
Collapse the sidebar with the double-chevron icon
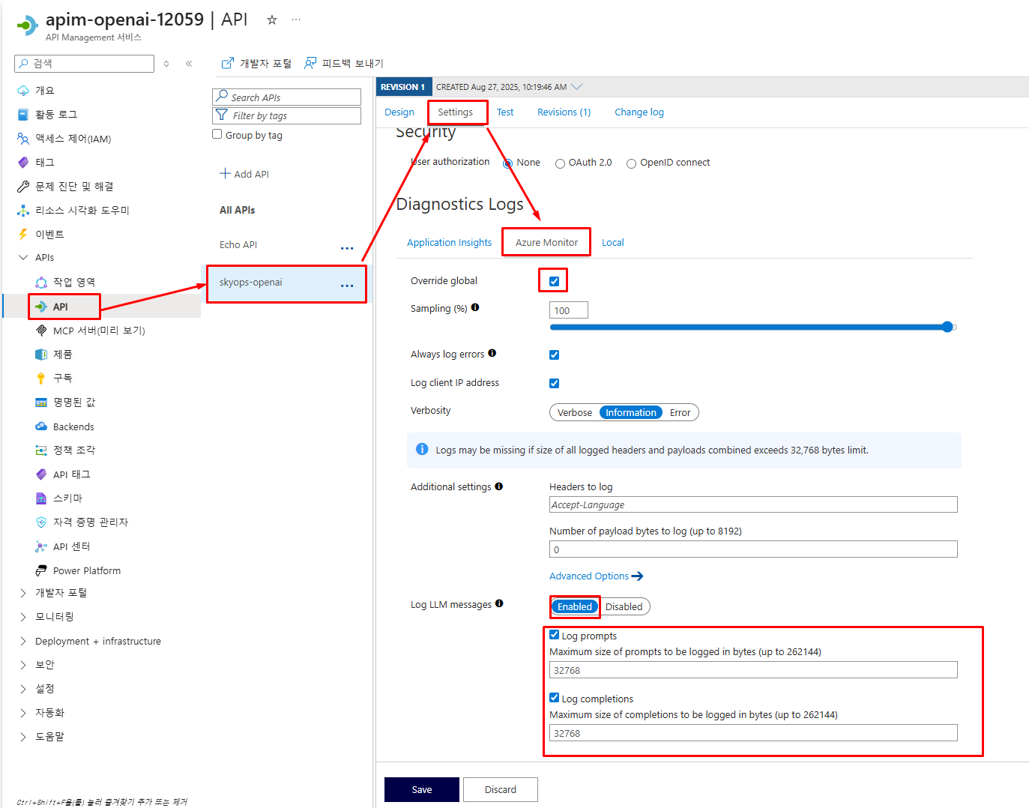pyautogui.click(x=189, y=64)
